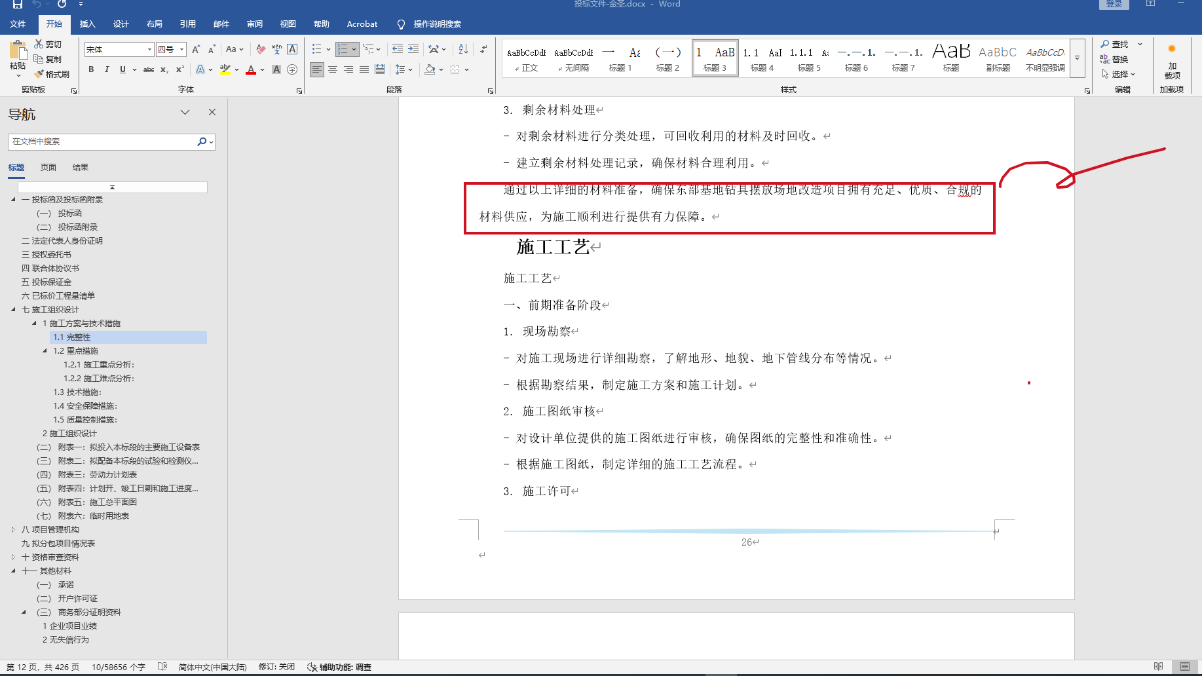Toggle strikethrough formatting
This screenshot has width=1202, height=676.
[149, 69]
